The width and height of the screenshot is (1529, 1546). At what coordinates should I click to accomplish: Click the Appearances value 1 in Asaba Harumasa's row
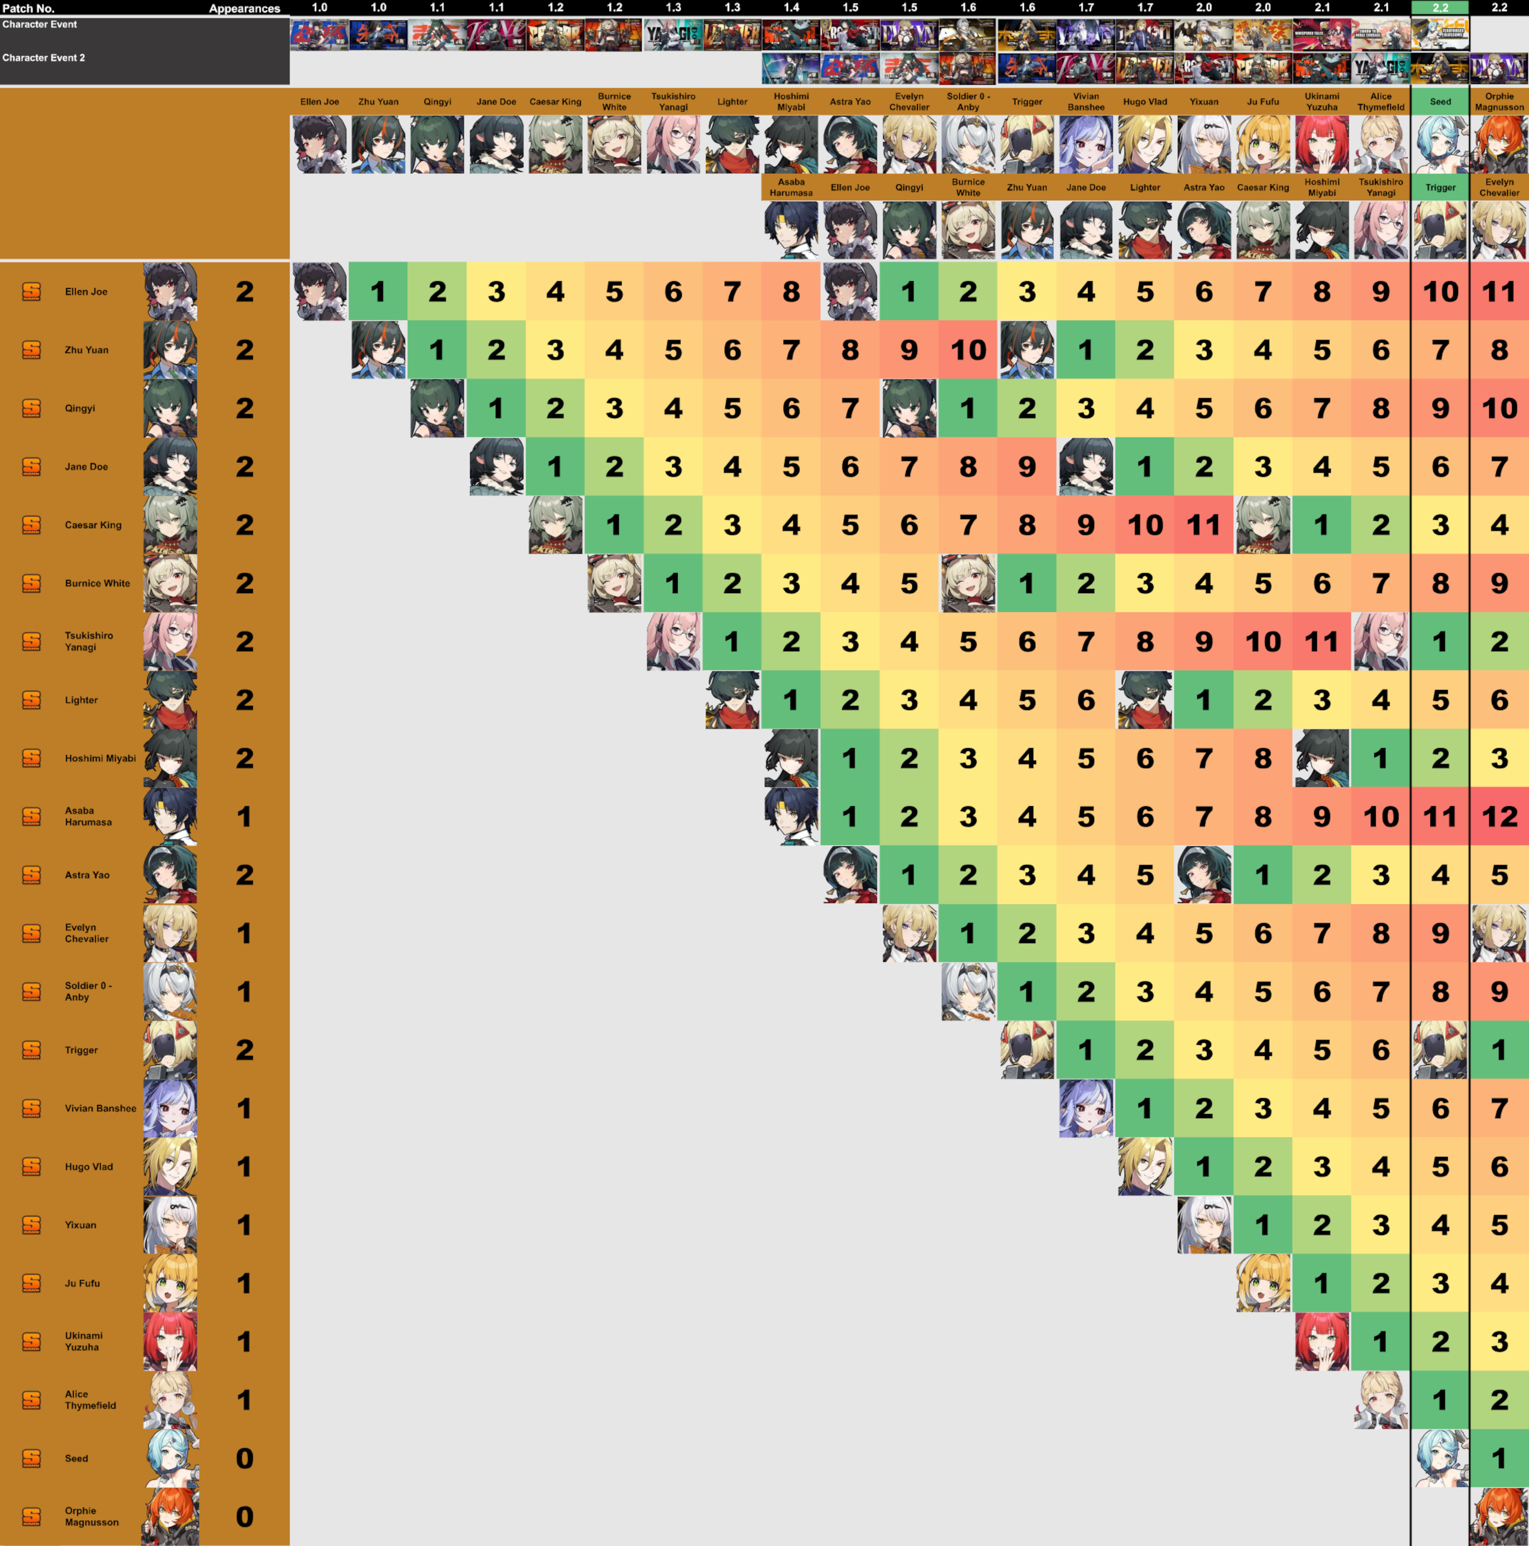point(245,816)
